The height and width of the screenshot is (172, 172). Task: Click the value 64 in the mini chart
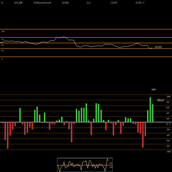tap(111, 163)
